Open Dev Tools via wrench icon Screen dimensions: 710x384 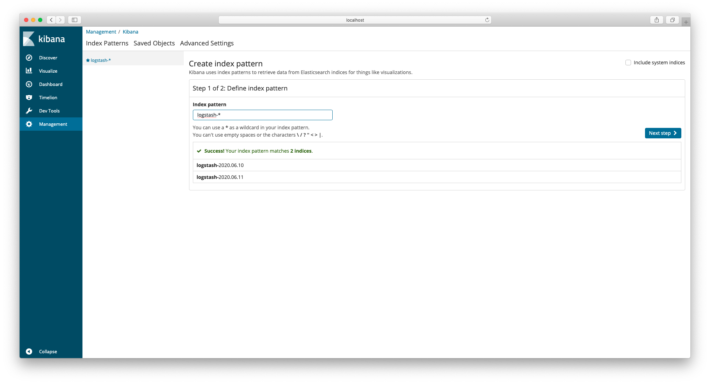[x=29, y=111]
